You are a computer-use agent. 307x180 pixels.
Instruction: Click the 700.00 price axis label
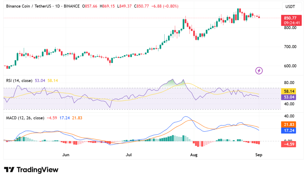[x=290, y=46]
